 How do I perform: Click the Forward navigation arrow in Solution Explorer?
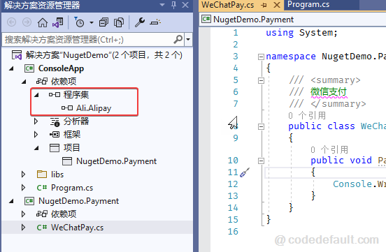[x=27, y=22]
